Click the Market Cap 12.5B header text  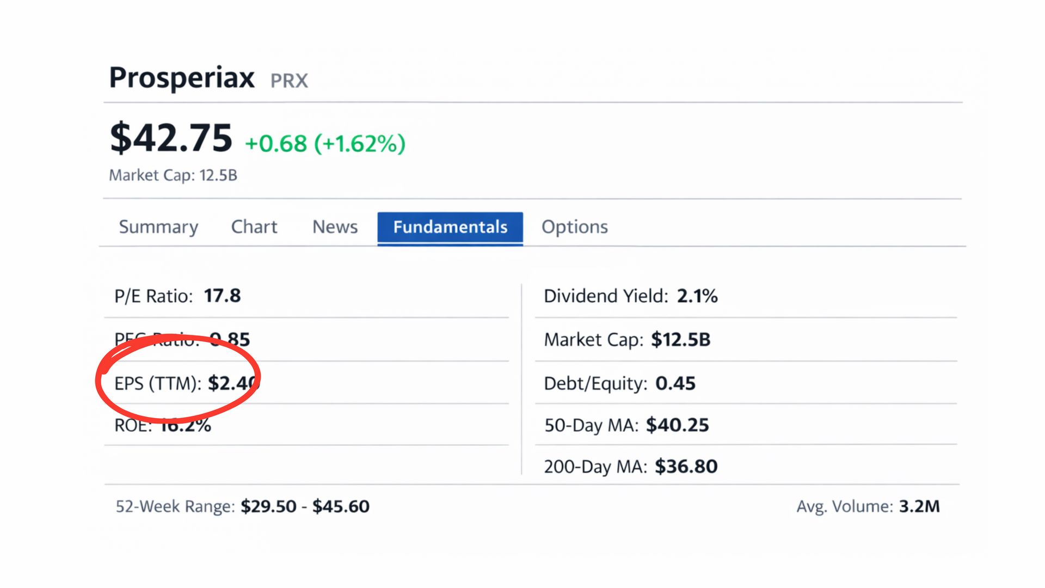pyautogui.click(x=173, y=175)
